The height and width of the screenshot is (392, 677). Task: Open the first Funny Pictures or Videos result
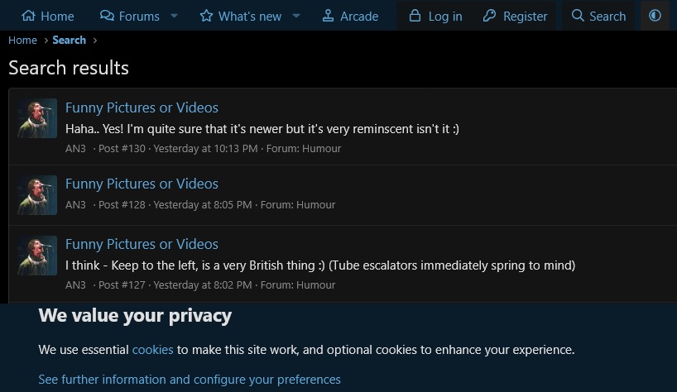[142, 108]
